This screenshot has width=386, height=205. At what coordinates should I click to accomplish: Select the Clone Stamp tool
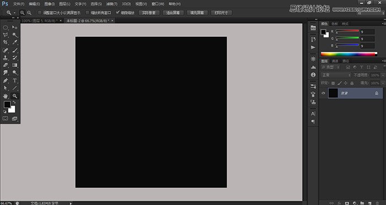6,58
